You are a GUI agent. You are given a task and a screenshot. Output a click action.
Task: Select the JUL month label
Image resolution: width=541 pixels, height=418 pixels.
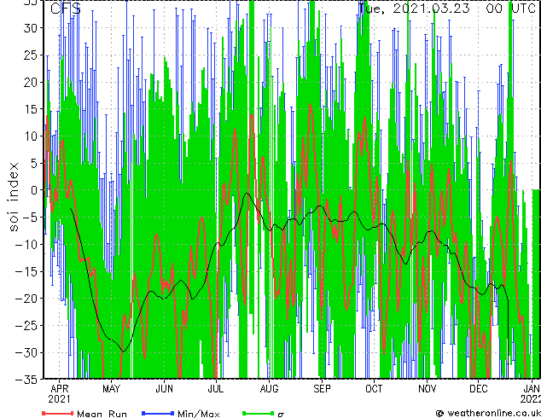coord(216,389)
